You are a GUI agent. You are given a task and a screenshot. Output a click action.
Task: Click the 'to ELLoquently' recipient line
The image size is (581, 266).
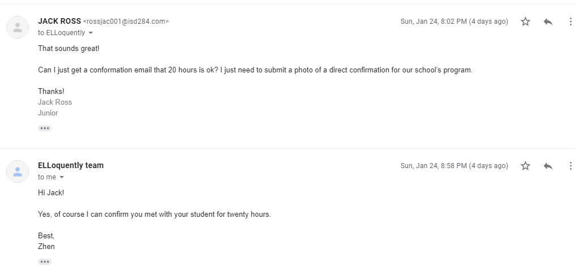click(x=61, y=33)
